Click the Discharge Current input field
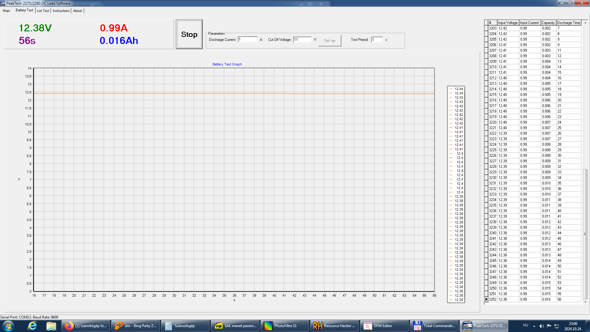Viewport: 590px width, 332px height. 247,40
